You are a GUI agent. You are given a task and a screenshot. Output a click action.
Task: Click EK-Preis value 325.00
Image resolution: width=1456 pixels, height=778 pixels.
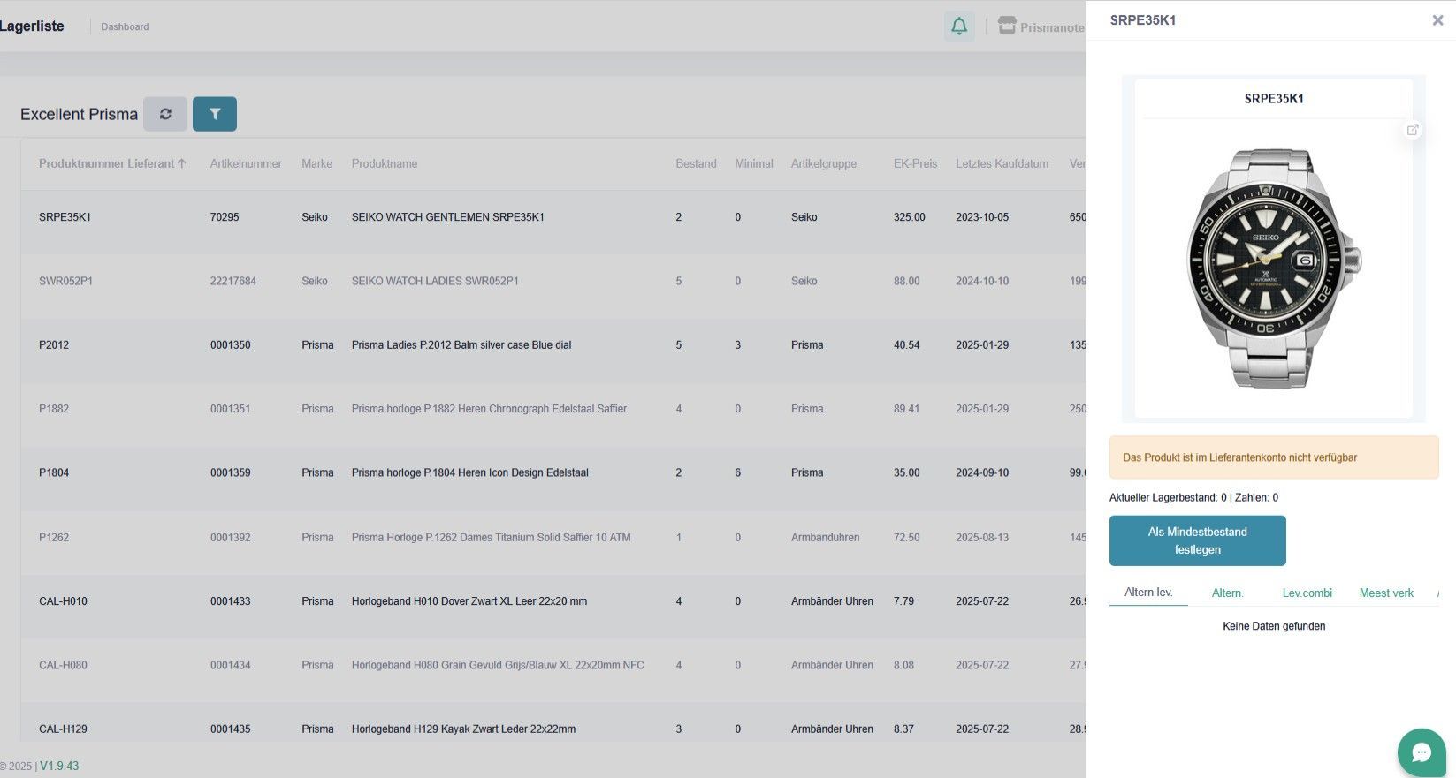coord(910,217)
